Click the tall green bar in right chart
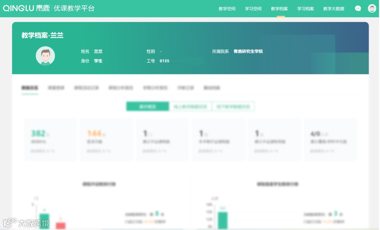This screenshot has height=230, width=380. coord(223,221)
